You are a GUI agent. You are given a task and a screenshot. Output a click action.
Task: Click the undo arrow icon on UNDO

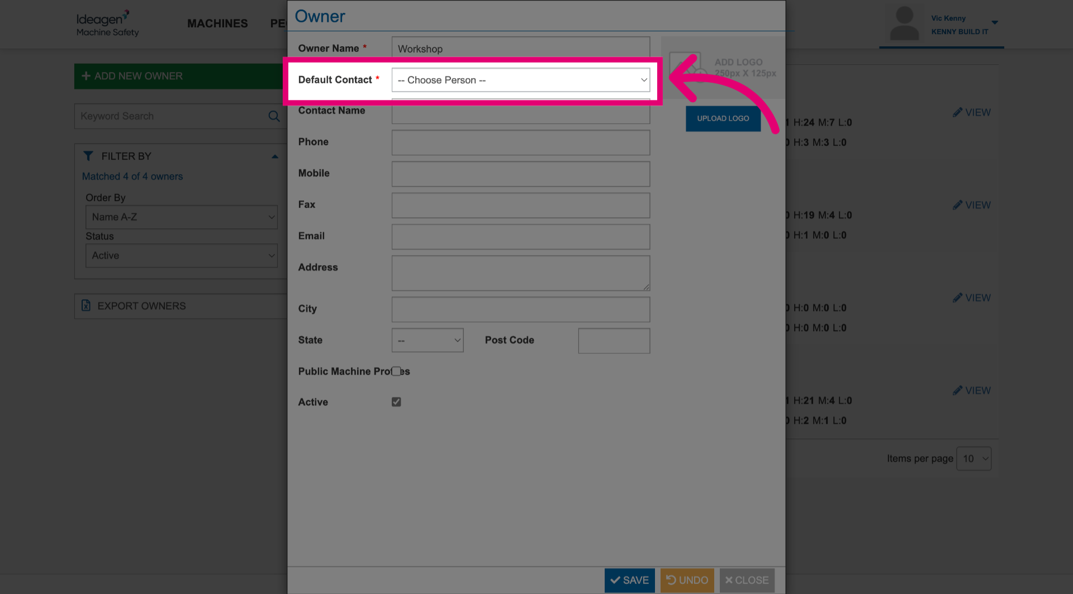click(x=671, y=580)
